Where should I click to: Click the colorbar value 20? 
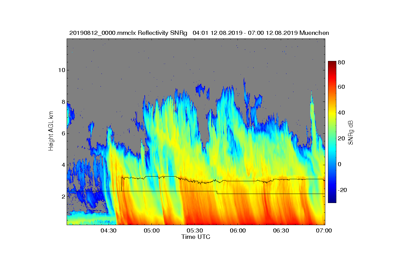[x=342, y=138]
